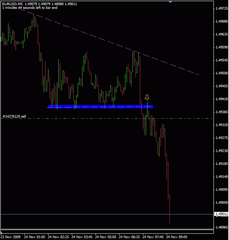Click the horizontal chart scrollbar at bottom
229x240 pixels.
click(107, 232)
